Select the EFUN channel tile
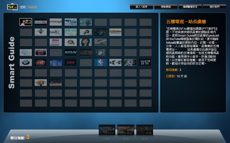The height and width of the screenshot is (143, 230). click(71, 52)
